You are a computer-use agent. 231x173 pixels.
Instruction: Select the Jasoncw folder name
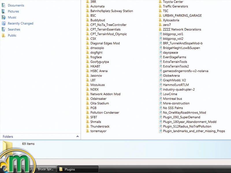point(96,76)
